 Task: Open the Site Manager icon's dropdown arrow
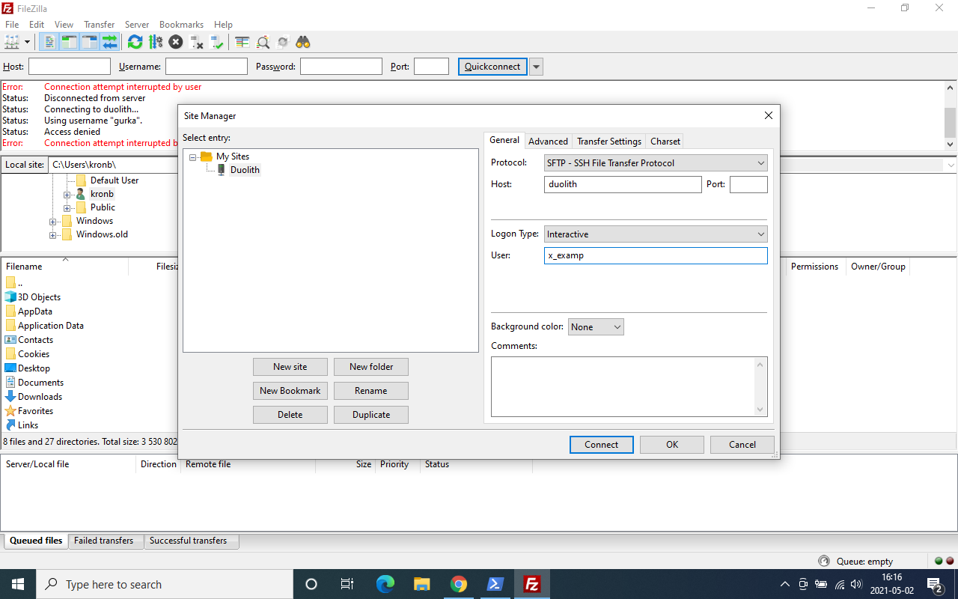tap(28, 42)
